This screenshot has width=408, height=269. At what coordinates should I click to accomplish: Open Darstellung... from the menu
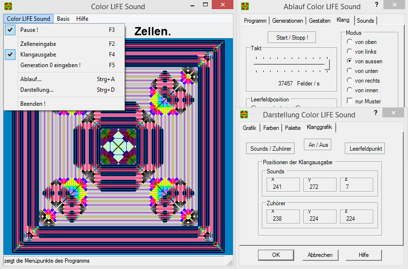pyautogui.click(x=64, y=90)
